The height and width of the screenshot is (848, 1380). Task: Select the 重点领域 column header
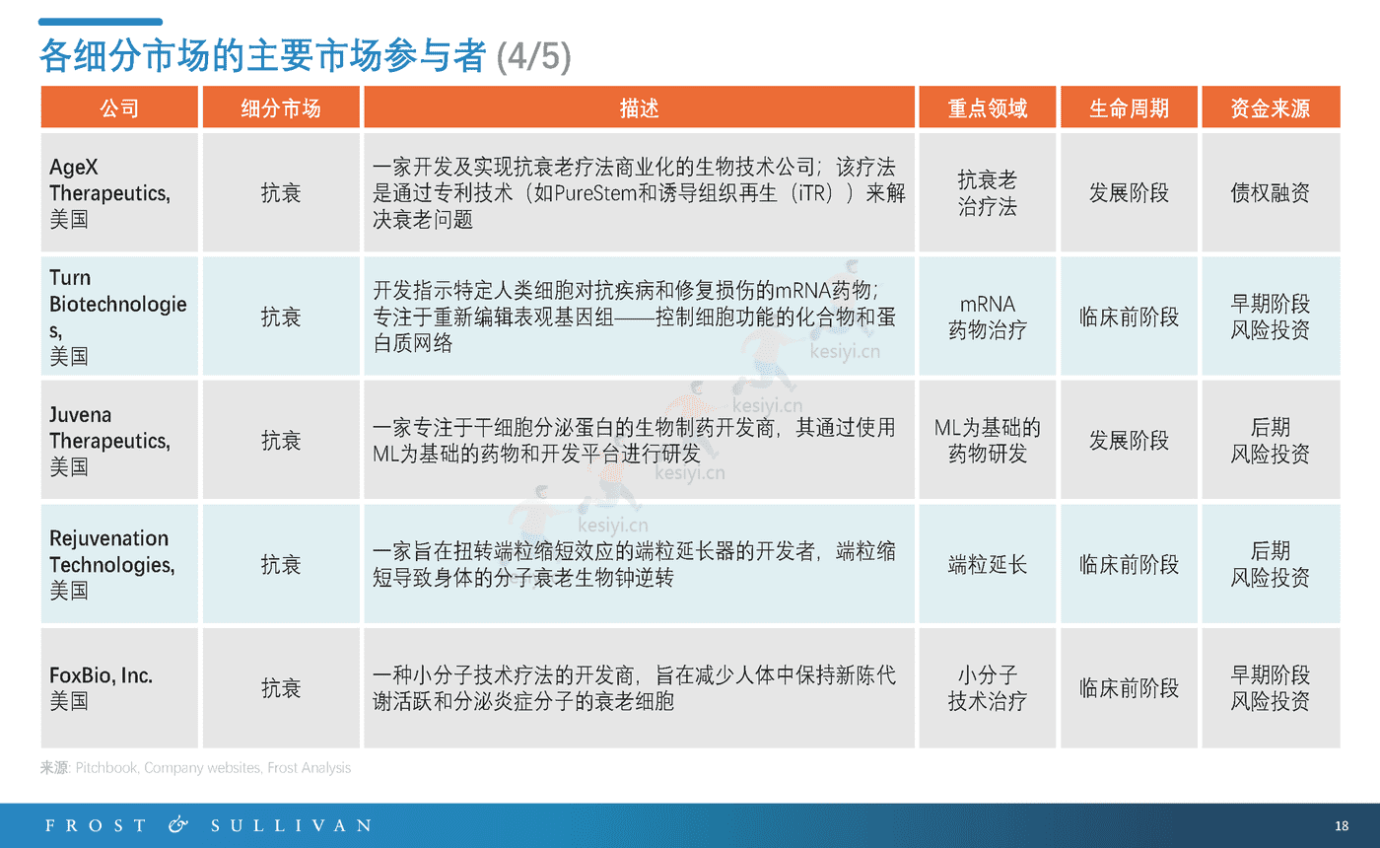pyautogui.click(x=987, y=107)
